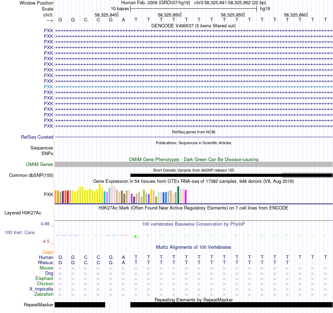Click the Human species label
Image resolution: width=333 pixels, height=313 pixels.
[46, 258]
